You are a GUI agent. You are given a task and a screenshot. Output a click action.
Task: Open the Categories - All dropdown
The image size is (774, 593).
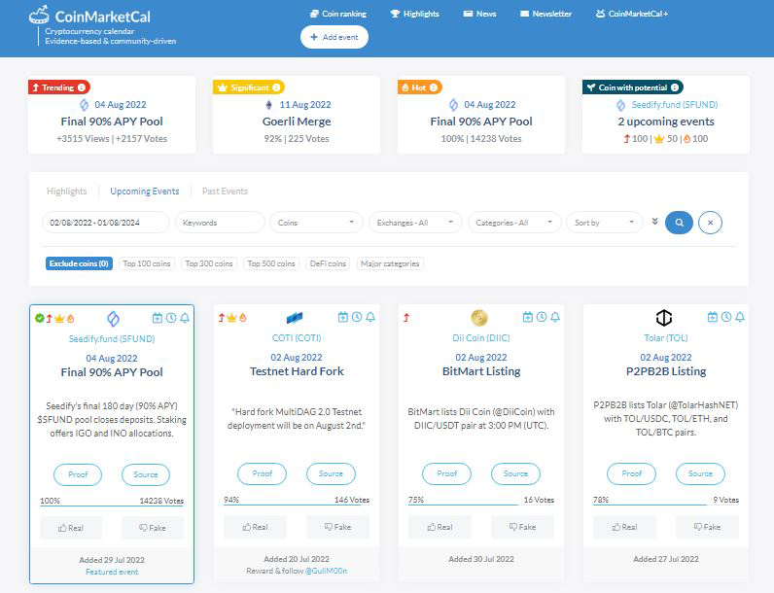[x=514, y=223]
